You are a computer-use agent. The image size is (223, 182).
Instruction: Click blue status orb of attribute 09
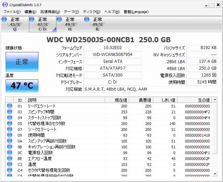[x=10, y=135]
